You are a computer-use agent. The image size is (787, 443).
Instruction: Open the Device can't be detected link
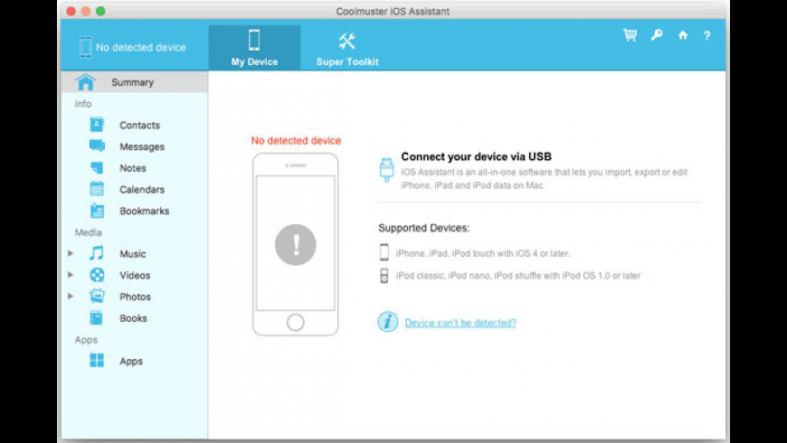point(460,323)
